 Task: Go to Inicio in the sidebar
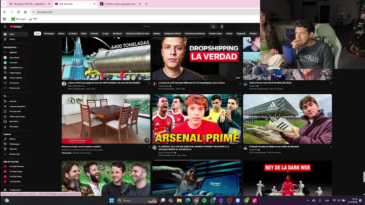point(15,34)
